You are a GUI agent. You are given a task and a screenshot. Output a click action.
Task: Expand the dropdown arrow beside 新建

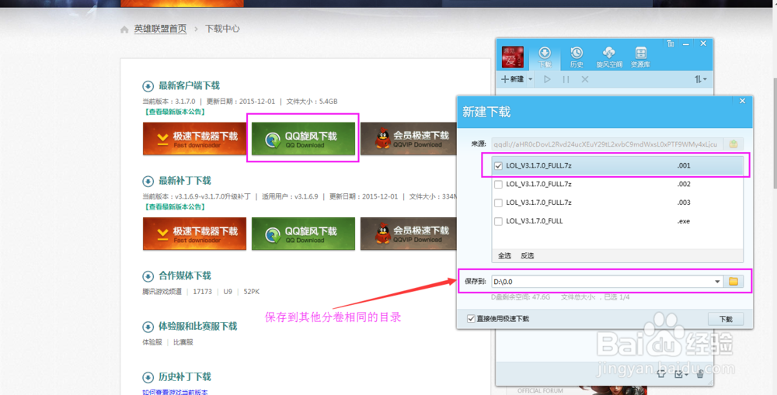[530, 79]
